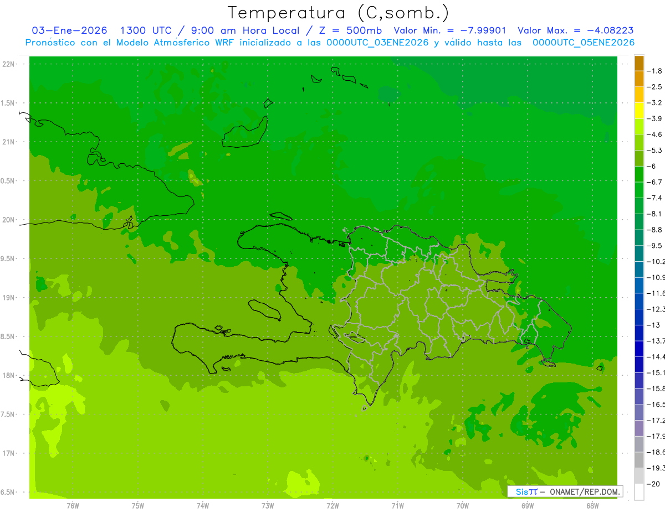The width and height of the screenshot is (665, 513).
Task: Click the "1.5N" latitude label
Action: tap(7, 103)
